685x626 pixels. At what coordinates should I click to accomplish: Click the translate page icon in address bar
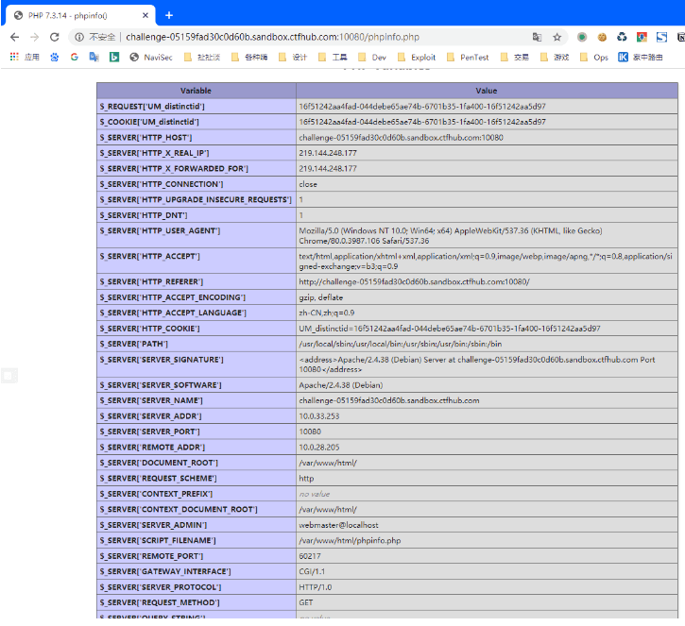point(537,37)
